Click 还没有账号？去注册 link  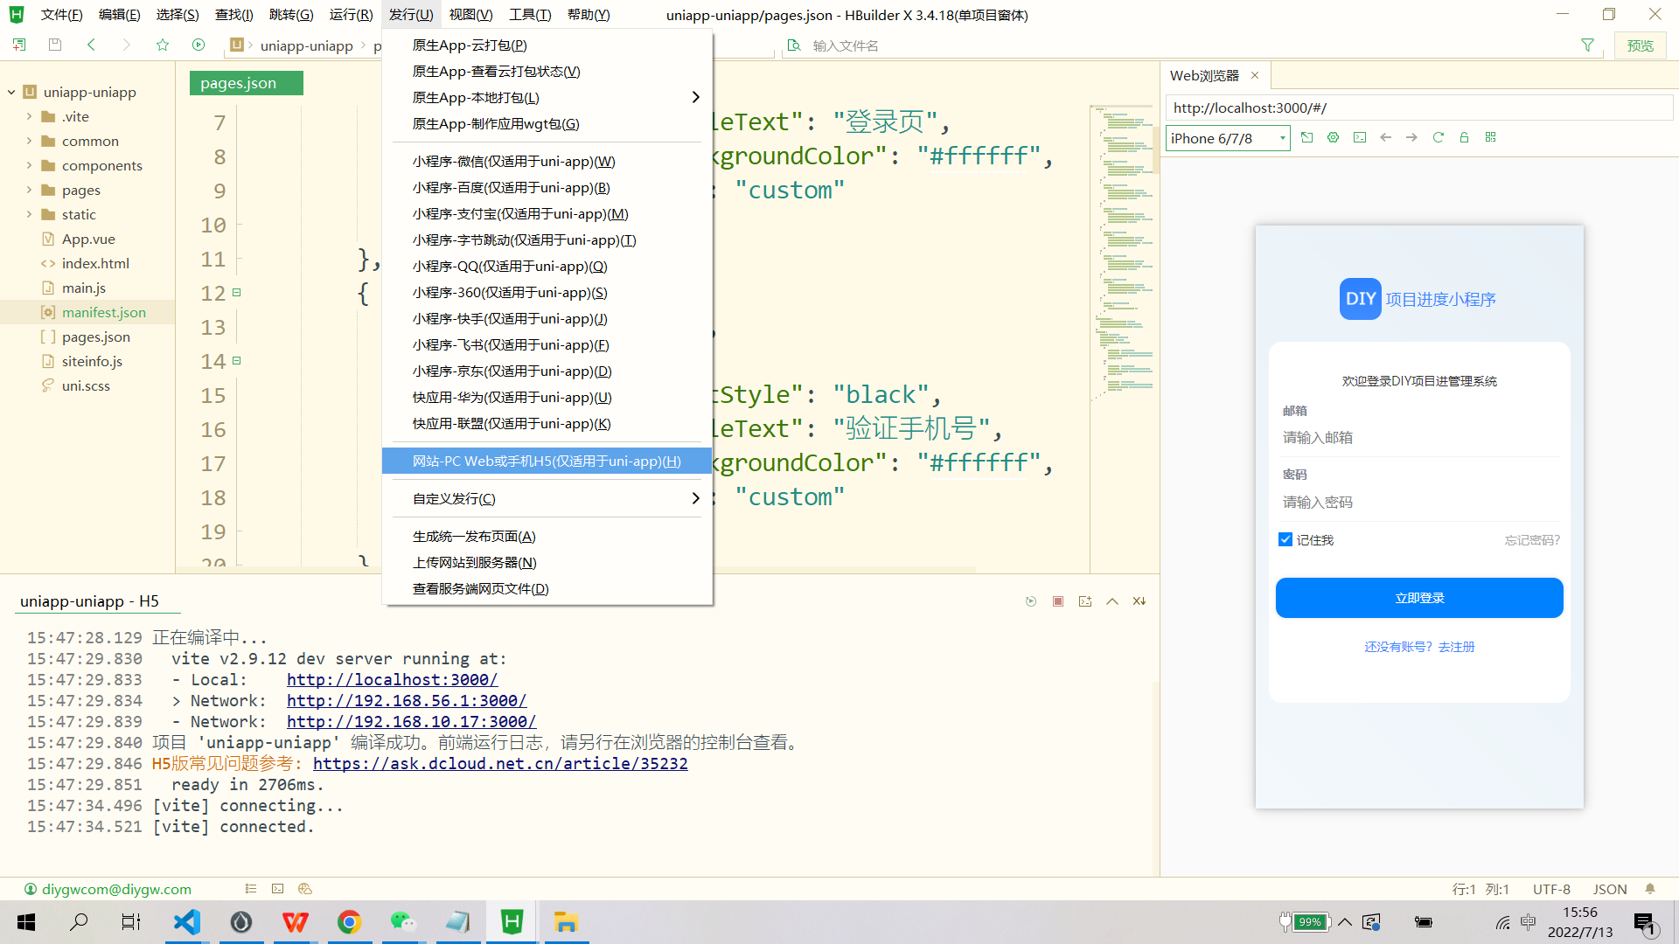point(1418,647)
